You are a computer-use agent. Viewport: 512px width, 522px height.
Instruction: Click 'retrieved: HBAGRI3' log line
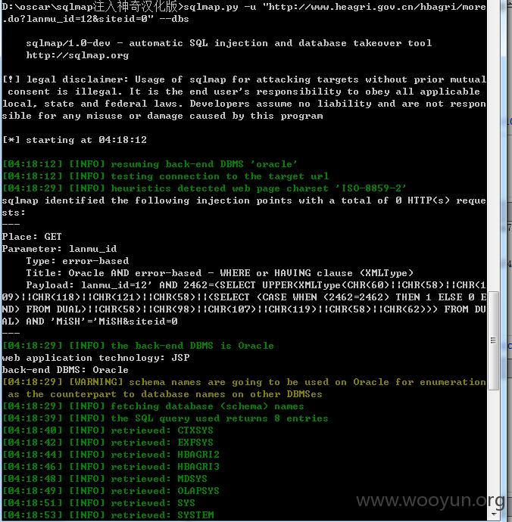coord(111,467)
